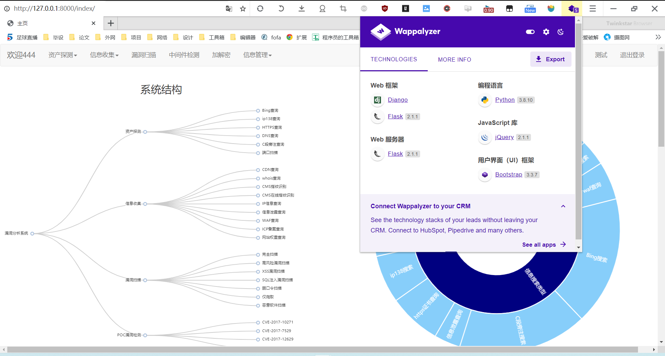The image size is (665, 356).
Task: Select the jQuery library icon
Action: click(x=485, y=137)
